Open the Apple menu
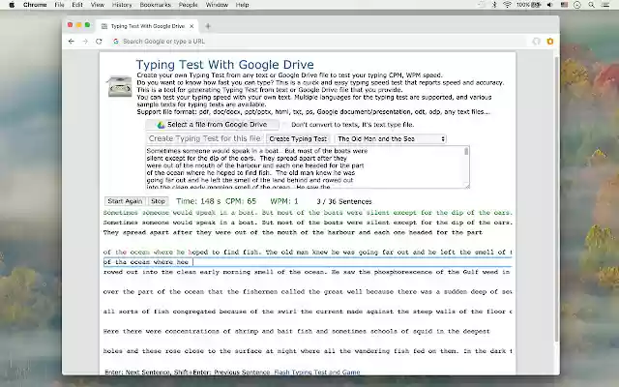The image size is (619, 387). point(12,5)
